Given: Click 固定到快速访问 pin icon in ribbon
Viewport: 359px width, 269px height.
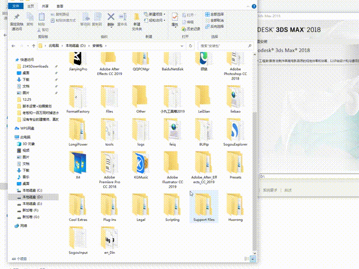Looking at the screenshot, I should (x=17, y=17).
